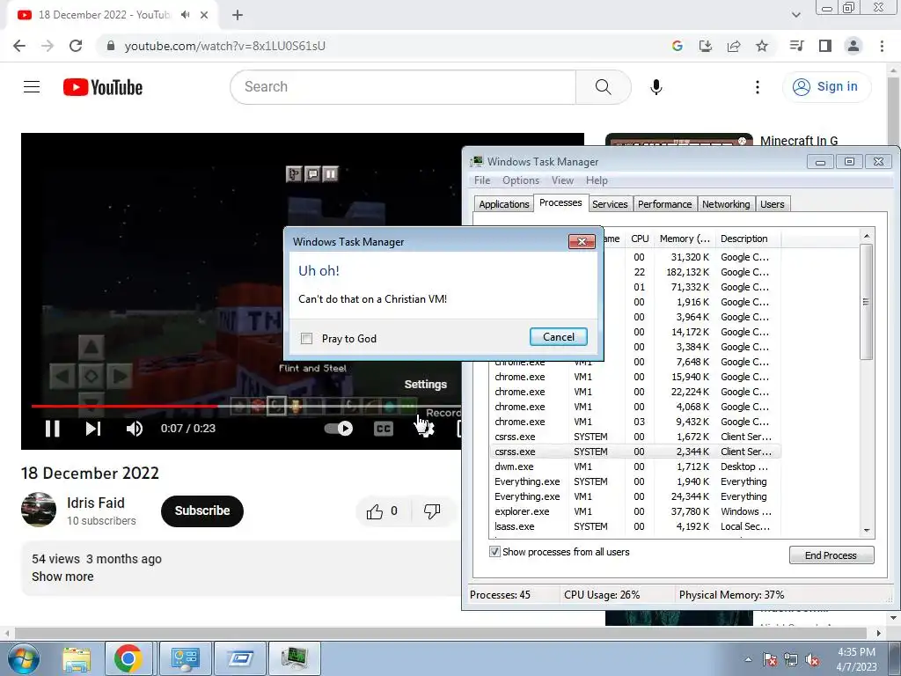Click the search magnifier button
The image size is (901, 676).
click(604, 87)
